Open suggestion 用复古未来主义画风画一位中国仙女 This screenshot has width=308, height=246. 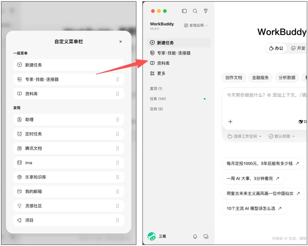click(263, 193)
